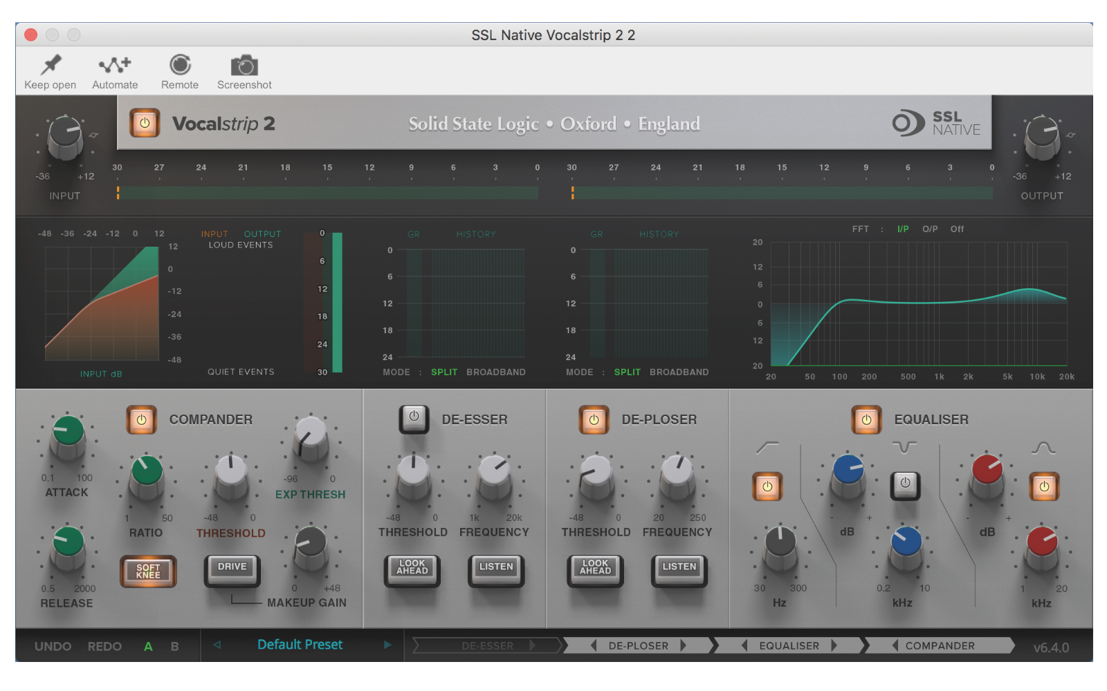Click the v6.4.0 version label
The height and width of the screenshot is (691, 1107).
1051,647
